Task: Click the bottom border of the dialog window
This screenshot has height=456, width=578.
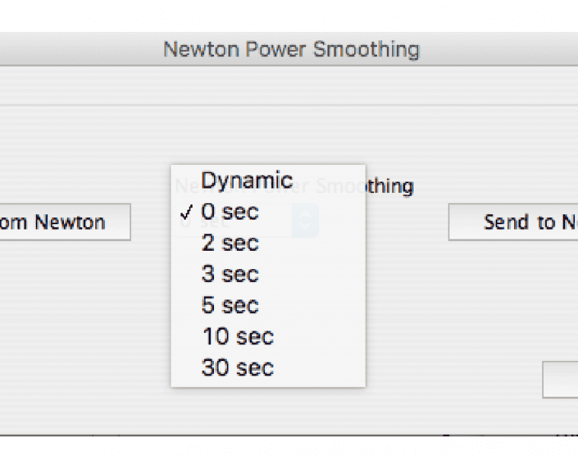Action: [289, 435]
